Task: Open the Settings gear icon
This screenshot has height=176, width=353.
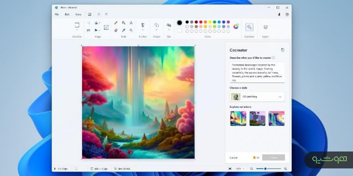Action: pyautogui.click(x=287, y=14)
